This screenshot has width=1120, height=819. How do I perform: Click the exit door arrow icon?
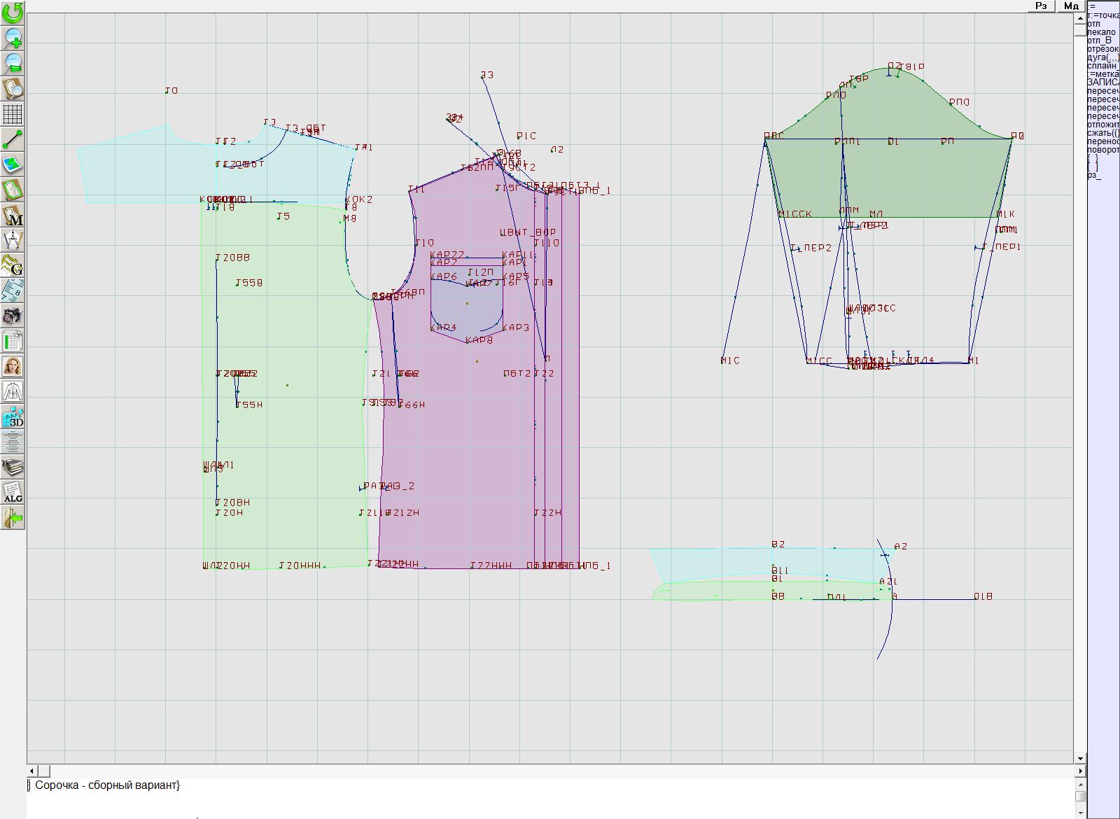click(13, 518)
